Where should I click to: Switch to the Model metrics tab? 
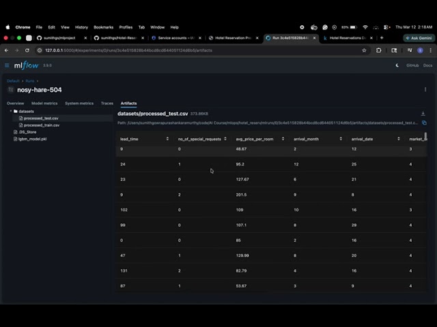pos(44,103)
